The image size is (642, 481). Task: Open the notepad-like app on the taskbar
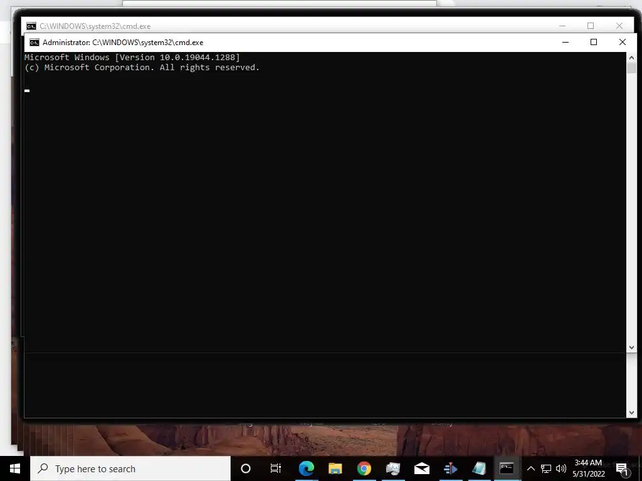pos(478,468)
